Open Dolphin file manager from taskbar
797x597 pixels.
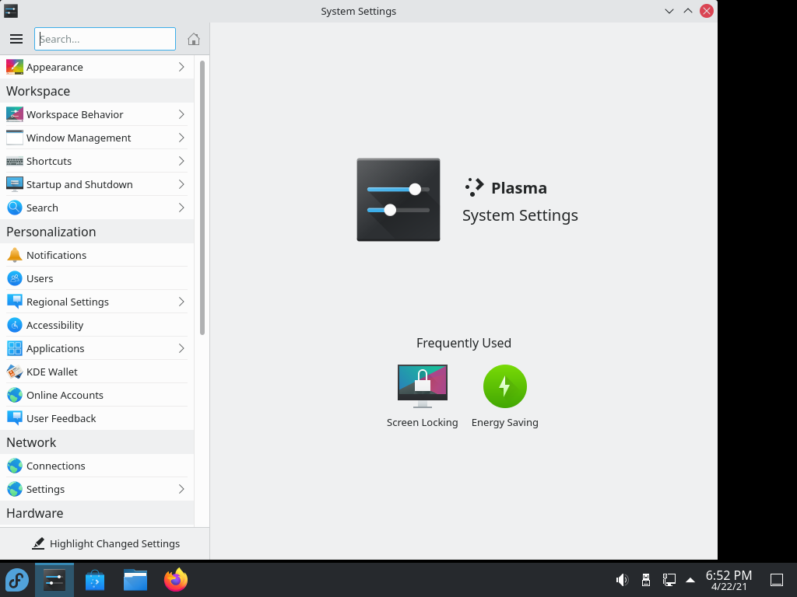click(x=135, y=580)
